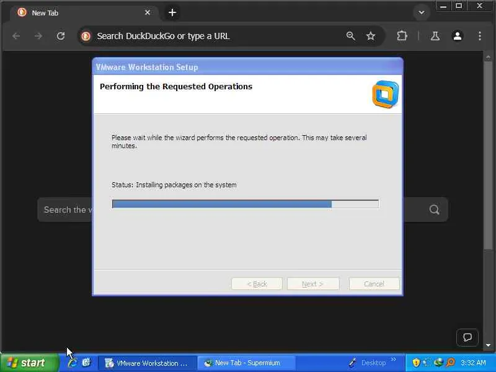This screenshot has width=496, height=372.
Task: Click the Desktop toolbar label on taskbar
Action: pyautogui.click(x=373, y=363)
